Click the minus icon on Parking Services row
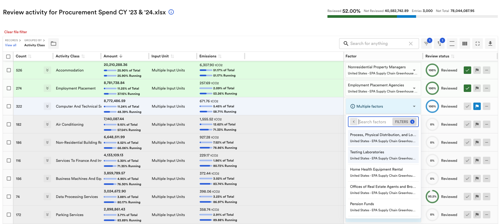 pyautogui.click(x=487, y=215)
